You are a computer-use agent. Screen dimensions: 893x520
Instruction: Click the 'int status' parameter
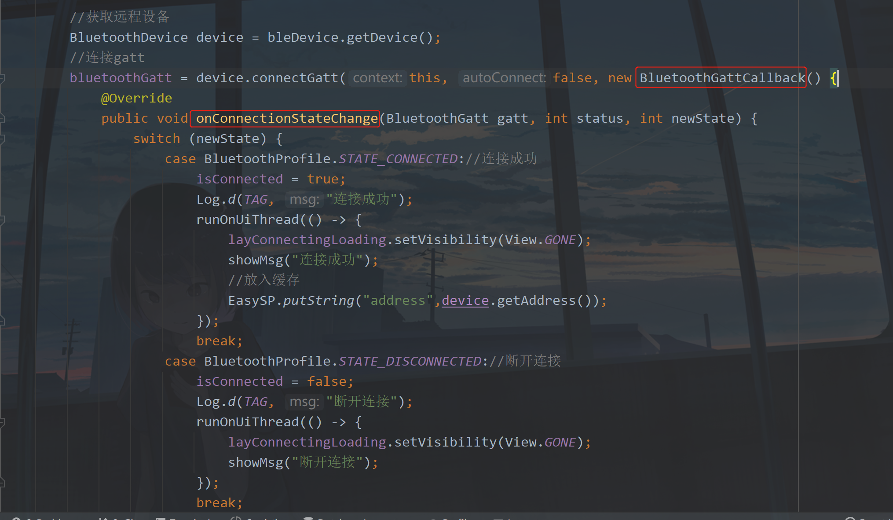point(584,118)
